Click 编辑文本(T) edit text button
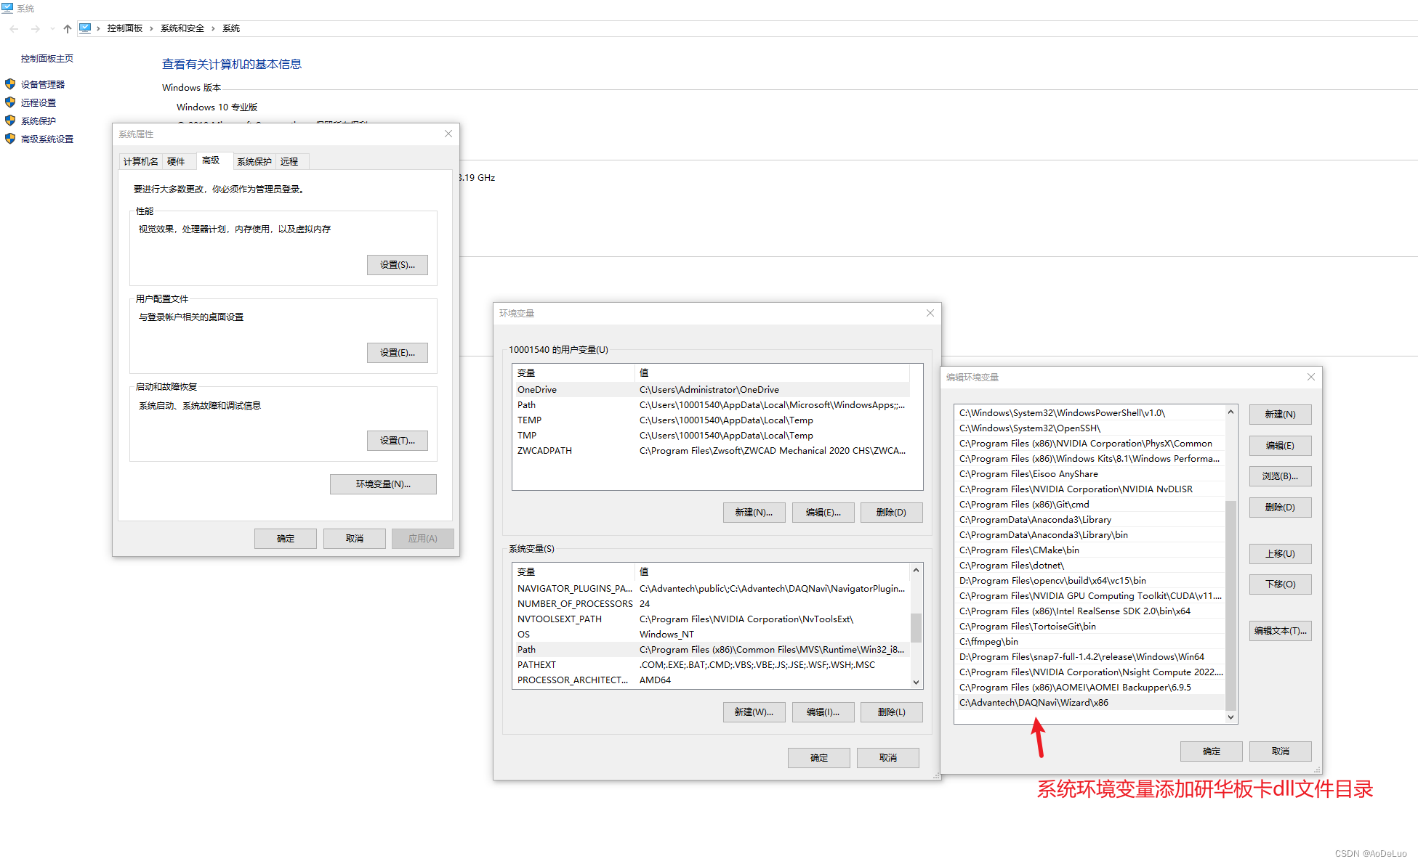The width and height of the screenshot is (1418, 864). [1280, 631]
